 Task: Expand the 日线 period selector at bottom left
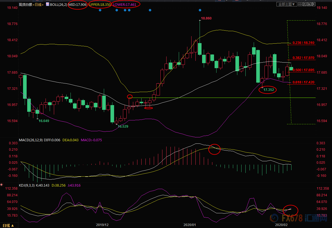(x=8, y=225)
